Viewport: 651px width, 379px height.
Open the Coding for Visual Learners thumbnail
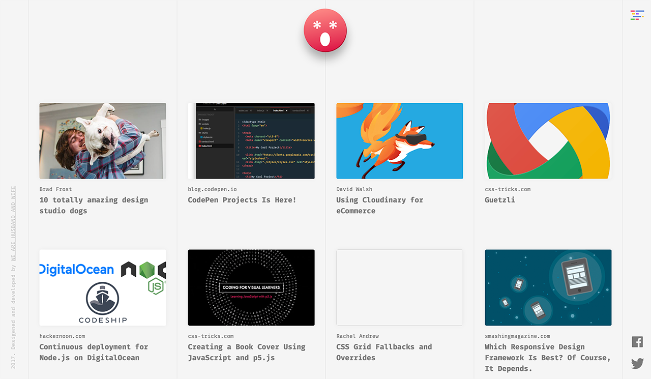pos(251,287)
